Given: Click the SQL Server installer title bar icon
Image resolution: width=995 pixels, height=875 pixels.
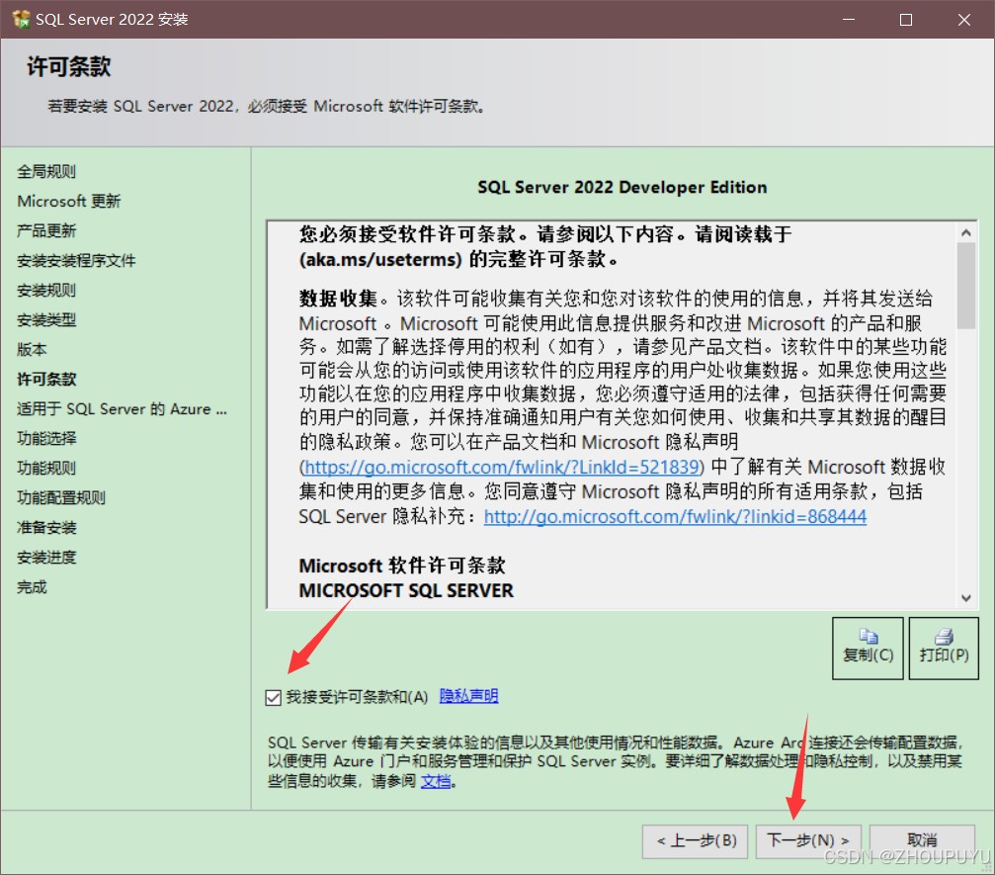Looking at the screenshot, I should [x=21, y=19].
